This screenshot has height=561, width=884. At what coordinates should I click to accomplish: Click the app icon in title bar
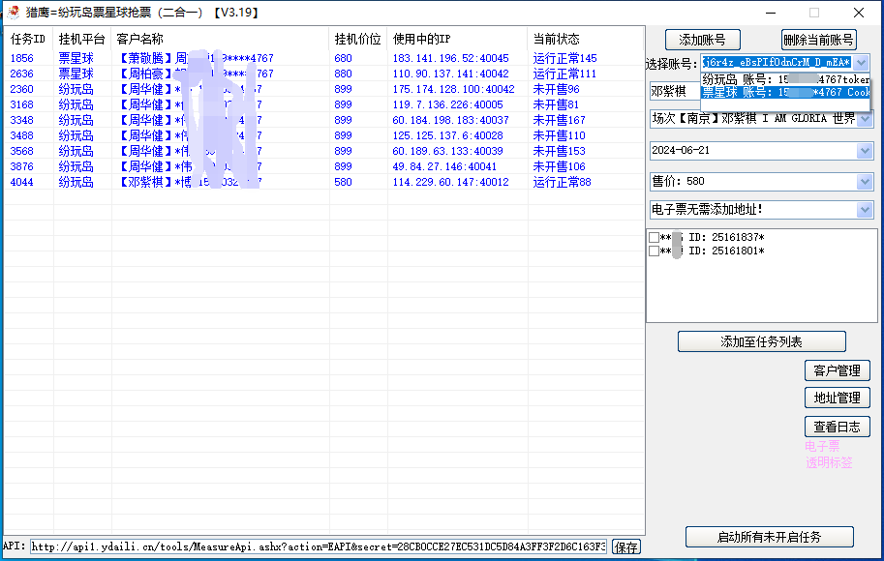pos(13,12)
